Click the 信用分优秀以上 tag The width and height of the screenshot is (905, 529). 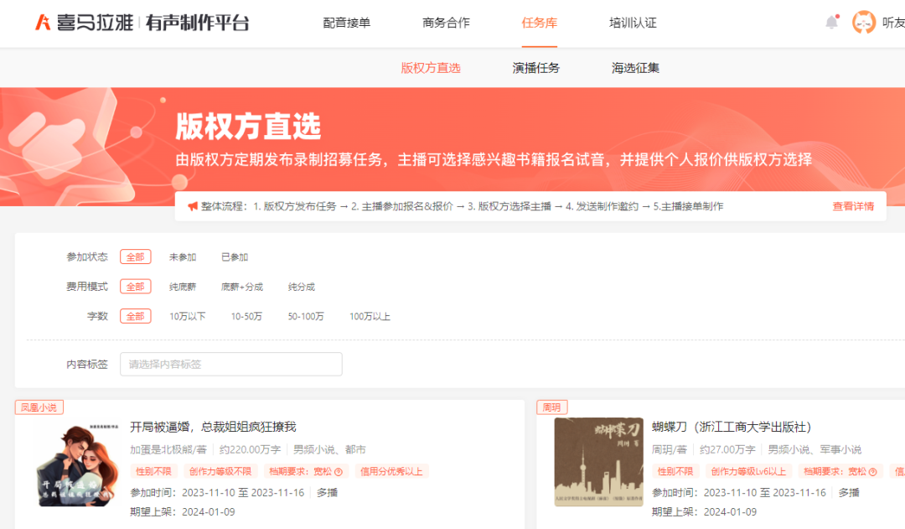391,472
